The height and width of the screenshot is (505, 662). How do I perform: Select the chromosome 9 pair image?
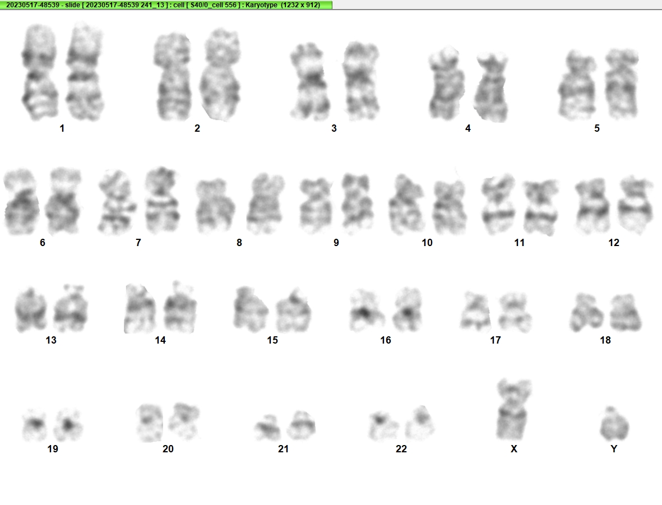pos(337,203)
